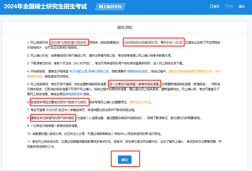252x171 pixels.
Task: Click the 2024年全国硕士研究生招生考试 site title
Action: click(46, 6)
